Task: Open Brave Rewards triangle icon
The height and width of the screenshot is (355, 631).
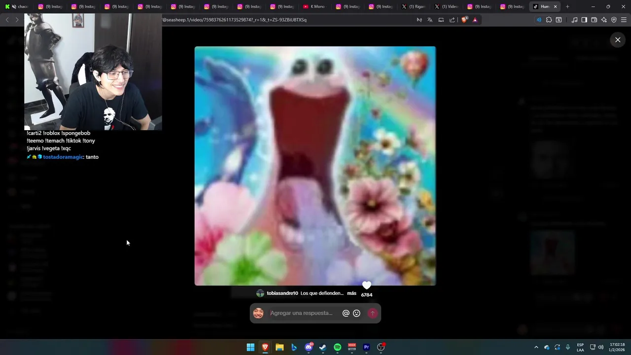Action: [475, 20]
